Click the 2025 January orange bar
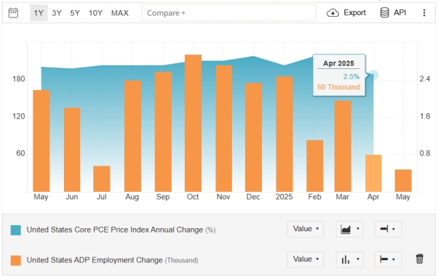Screen dimensions: 438x279 284,134
